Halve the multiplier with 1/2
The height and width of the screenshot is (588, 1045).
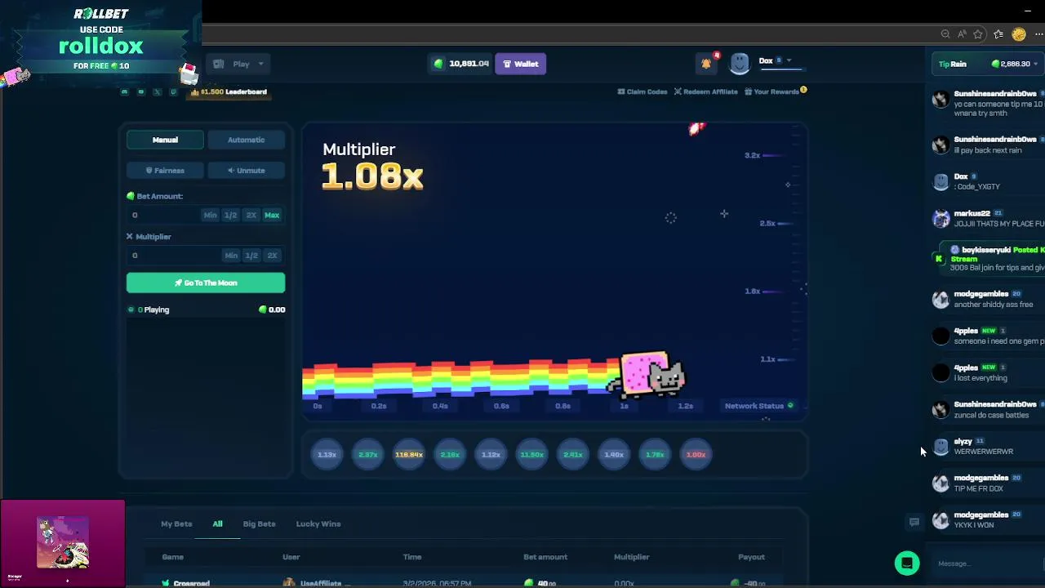(x=251, y=256)
